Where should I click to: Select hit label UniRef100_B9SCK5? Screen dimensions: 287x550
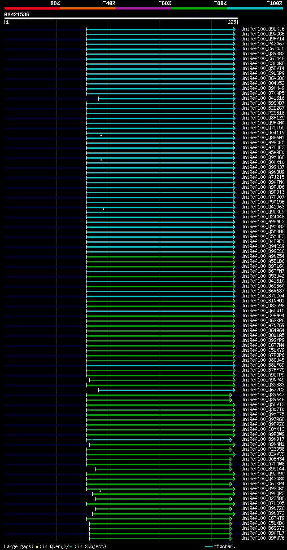point(263,488)
